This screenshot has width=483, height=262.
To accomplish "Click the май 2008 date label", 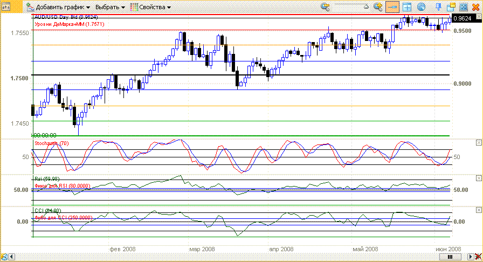I will coord(365,249).
